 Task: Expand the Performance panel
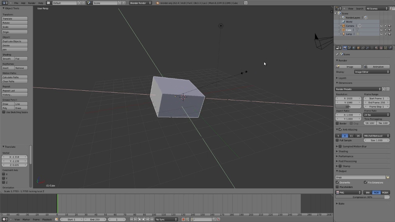(x=346, y=156)
